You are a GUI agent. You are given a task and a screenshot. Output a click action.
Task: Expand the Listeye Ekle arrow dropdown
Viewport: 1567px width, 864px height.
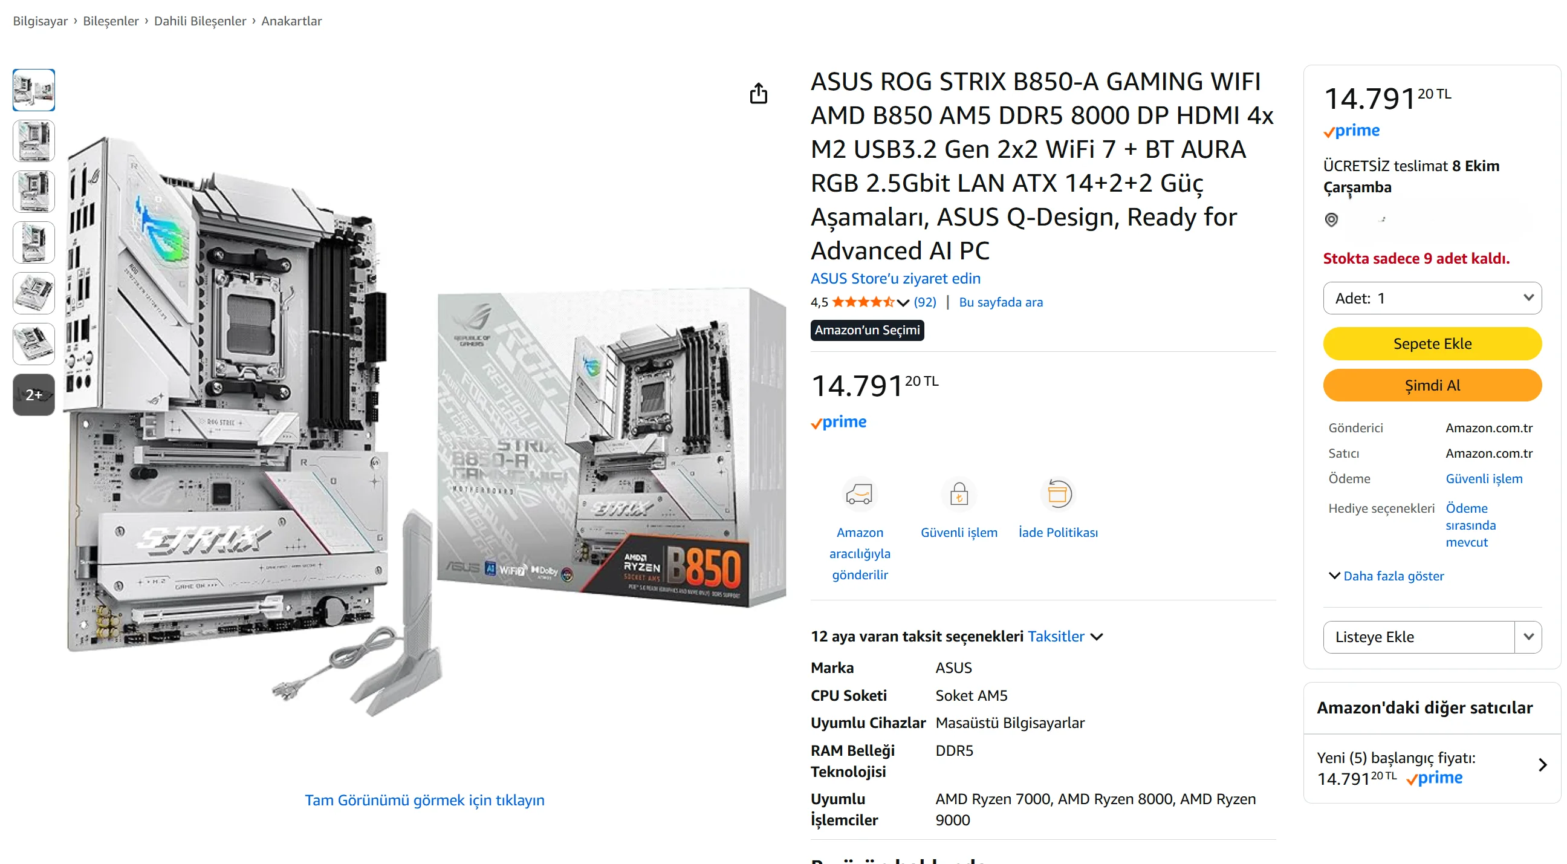[x=1528, y=637]
